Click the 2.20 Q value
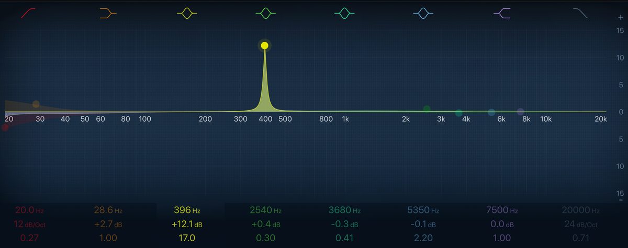This screenshot has height=248, width=628. [x=423, y=238]
